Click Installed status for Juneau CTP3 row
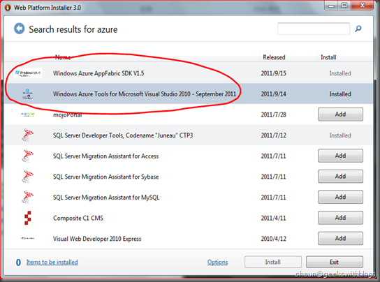Viewport: 380px width, 282px height. pyautogui.click(x=340, y=135)
